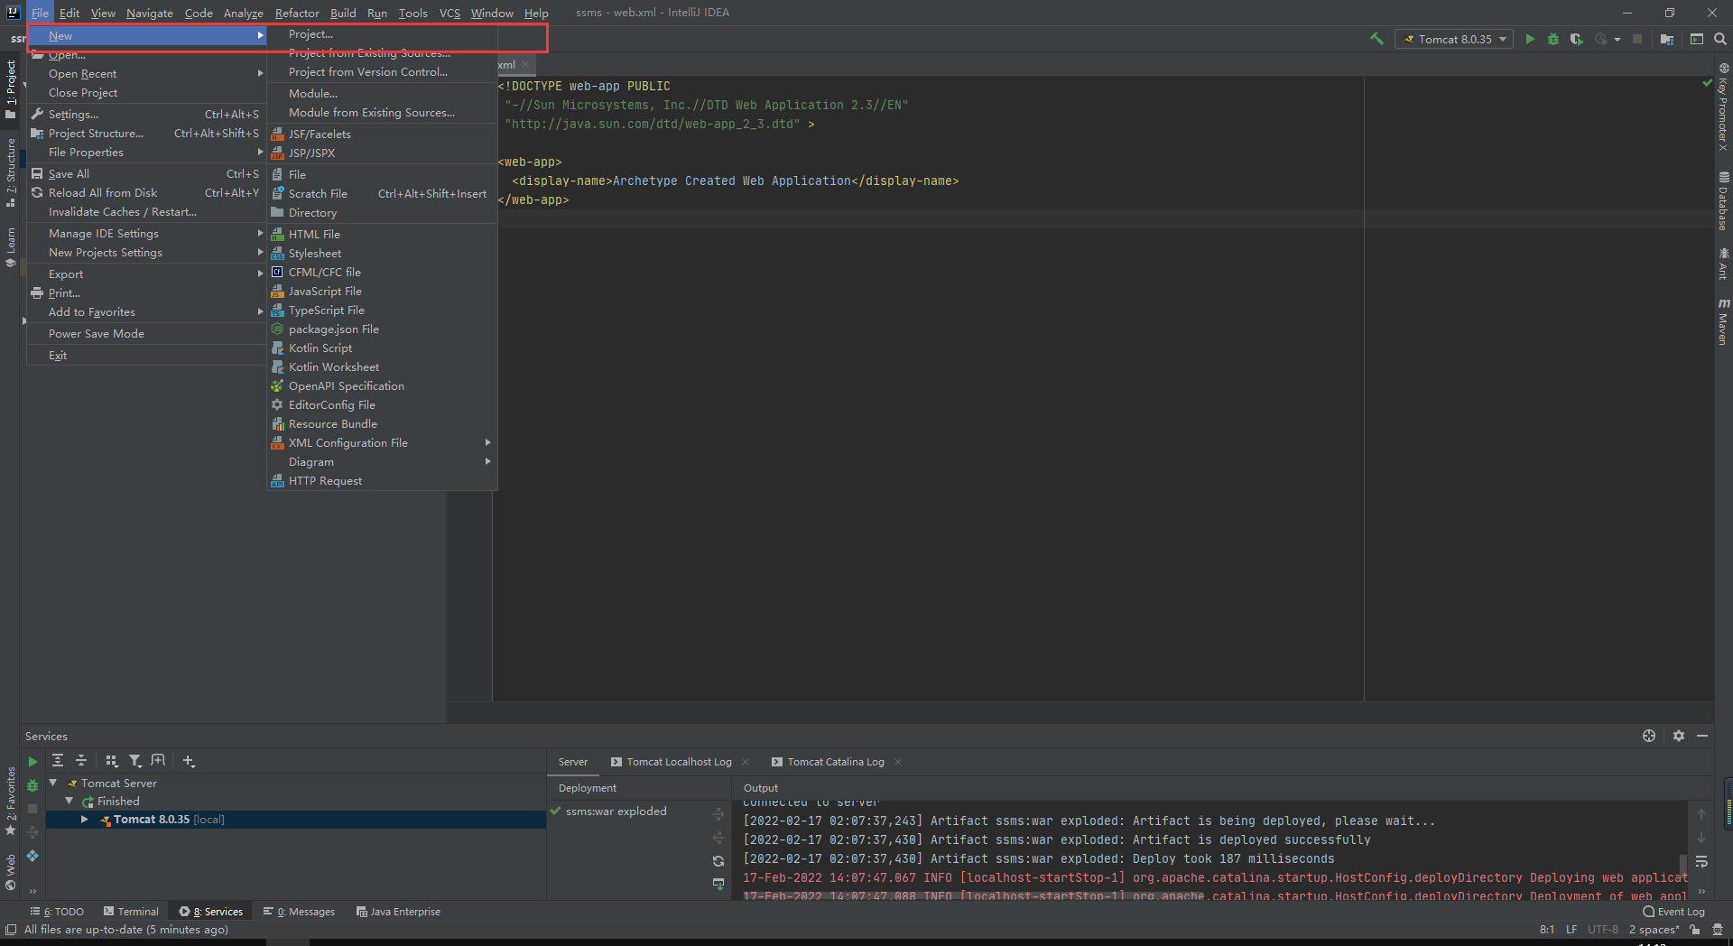
Task: Open Project Structure from the toolbar
Action: 1667,39
